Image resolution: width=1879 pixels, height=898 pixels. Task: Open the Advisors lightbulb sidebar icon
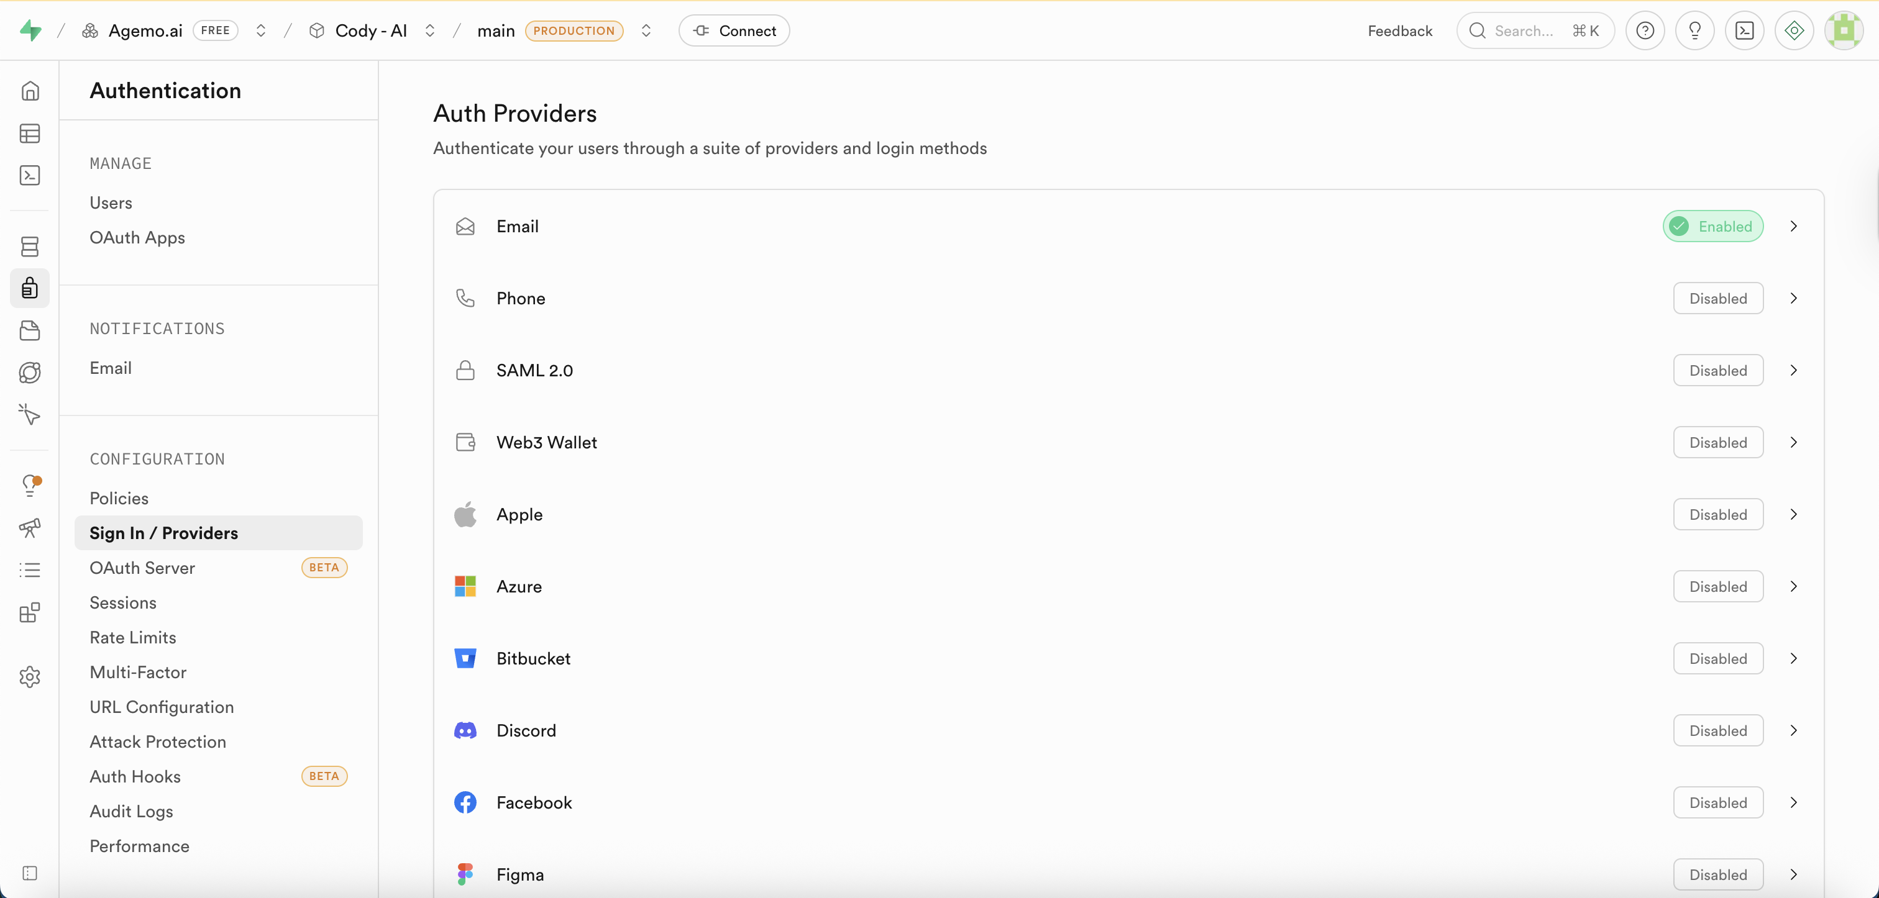click(30, 485)
